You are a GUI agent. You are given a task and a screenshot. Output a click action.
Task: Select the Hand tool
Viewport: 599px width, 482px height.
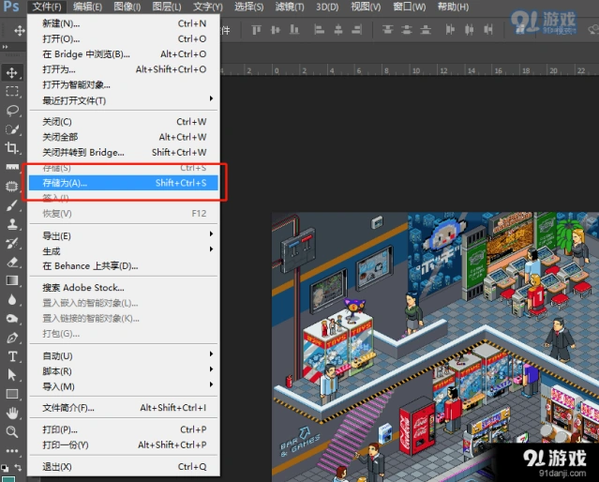12,413
